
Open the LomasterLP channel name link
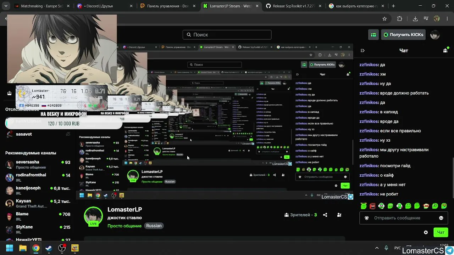[125, 210]
